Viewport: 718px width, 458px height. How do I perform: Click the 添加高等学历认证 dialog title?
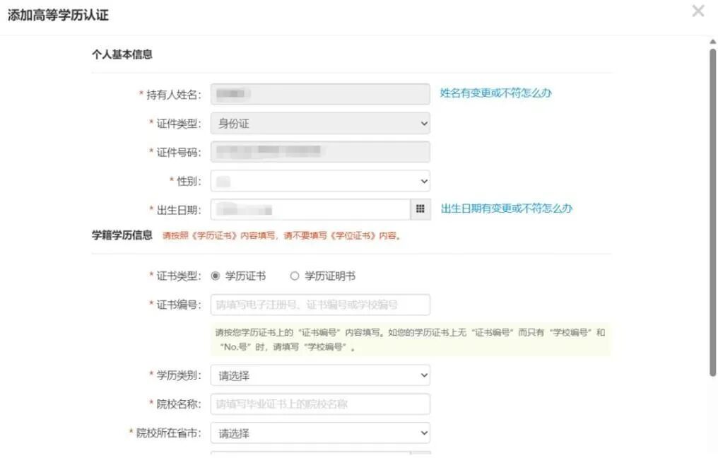point(58,15)
